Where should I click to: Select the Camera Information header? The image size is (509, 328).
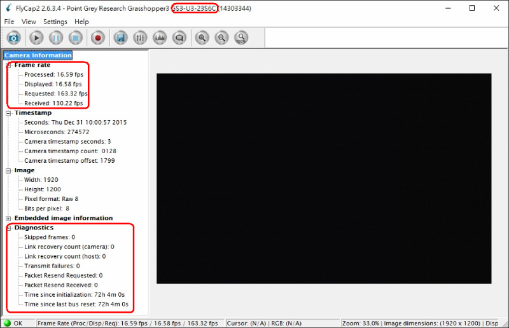[38, 55]
